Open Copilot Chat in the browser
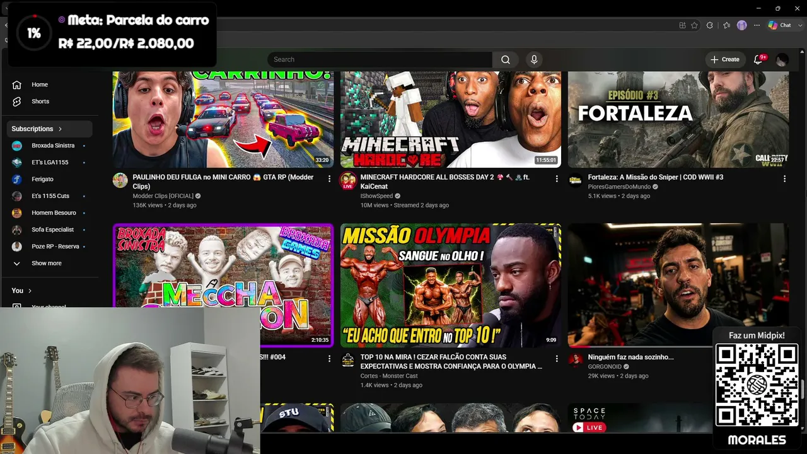Viewport: 807px width, 454px height. pos(779,25)
